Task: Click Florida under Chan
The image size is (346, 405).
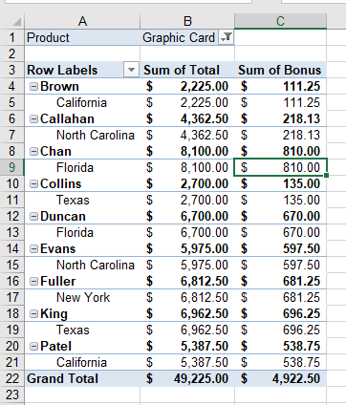Action: (x=75, y=168)
